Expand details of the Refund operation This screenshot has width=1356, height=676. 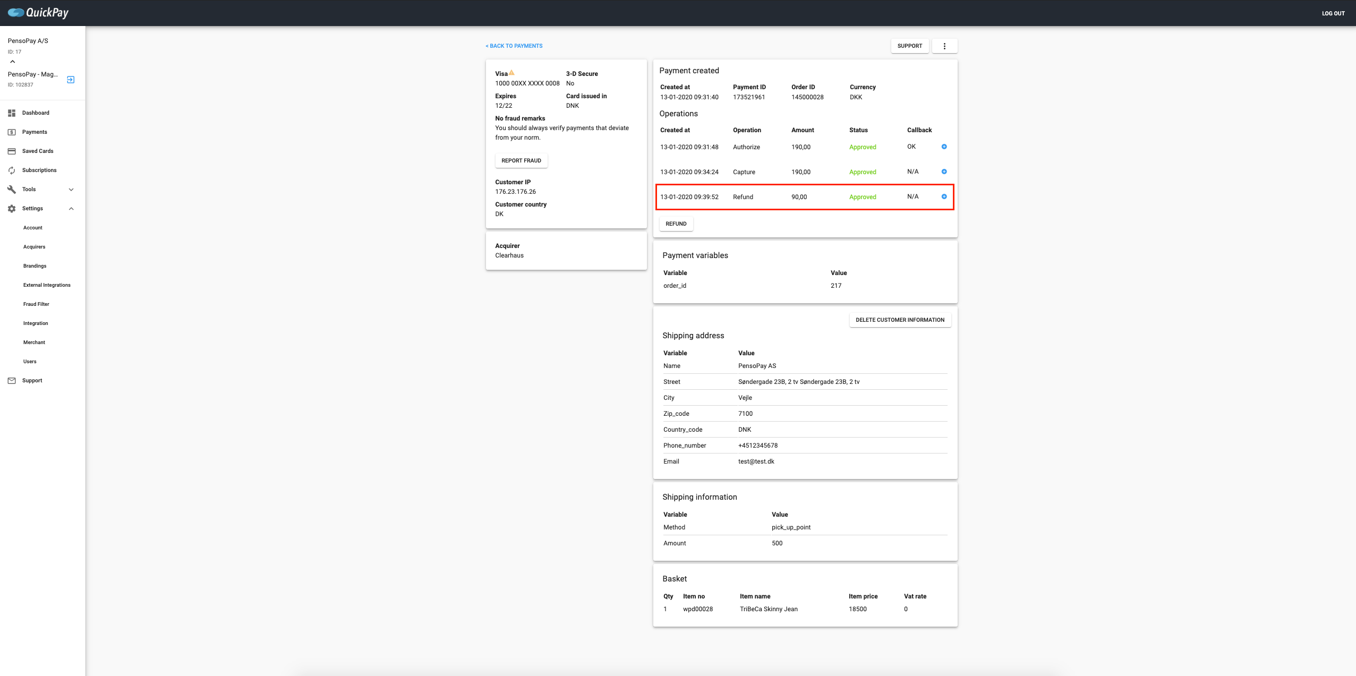(944, 196)
